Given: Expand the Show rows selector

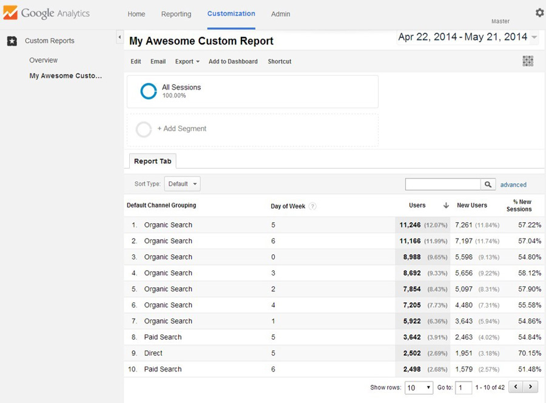Looking at the screenshot, I should (419, 387).
